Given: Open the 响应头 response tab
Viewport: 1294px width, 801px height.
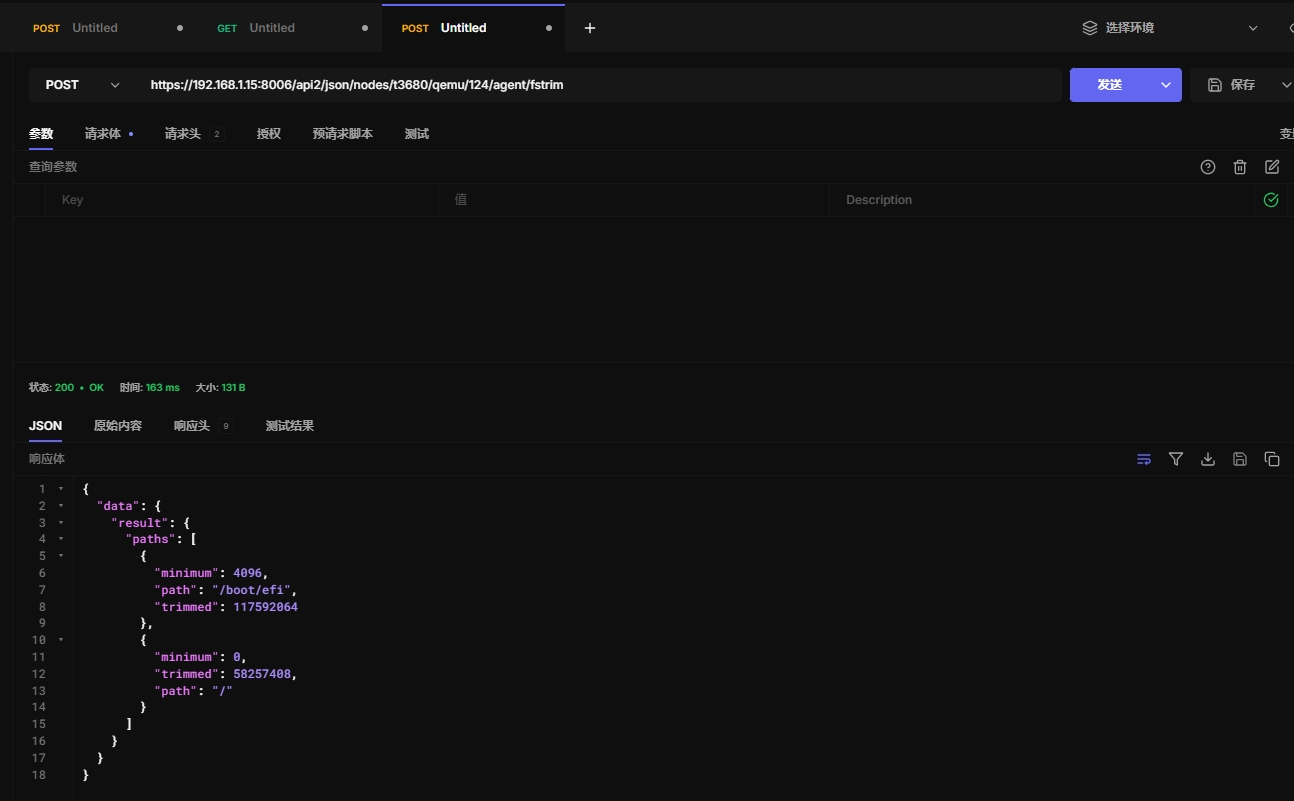Looking at the screenshot, I should [192, 426].
